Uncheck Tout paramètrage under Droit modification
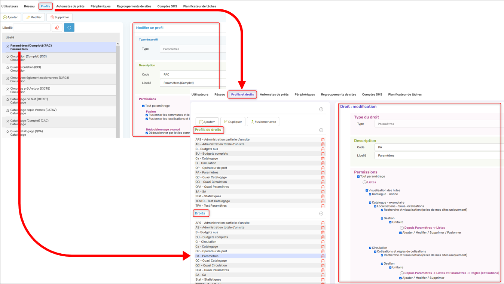The width and height of the screenshot is (504, 284). [x=358, y=177]
